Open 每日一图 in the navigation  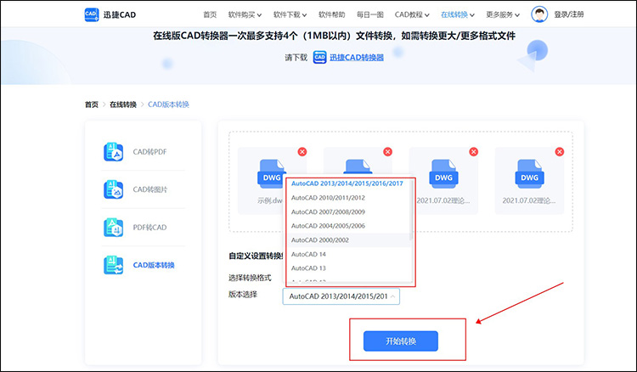[x=370, y=14]
